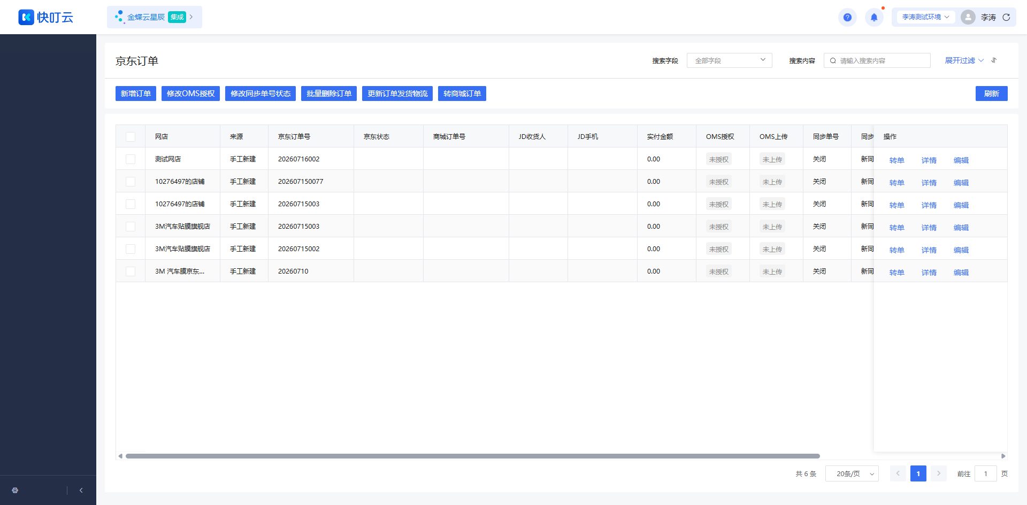Click the 前往 page number input
The height and width of the screenshot is (505, 1027).
tap(986, 473)
